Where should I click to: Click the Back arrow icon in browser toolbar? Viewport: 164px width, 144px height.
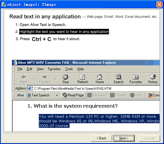click(x=24, y=77)
